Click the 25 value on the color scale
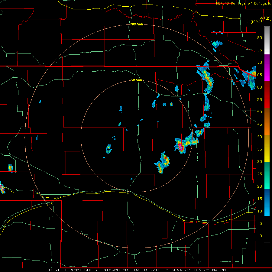272x272 pixels. pyautogui.click(x=260, y=174)
